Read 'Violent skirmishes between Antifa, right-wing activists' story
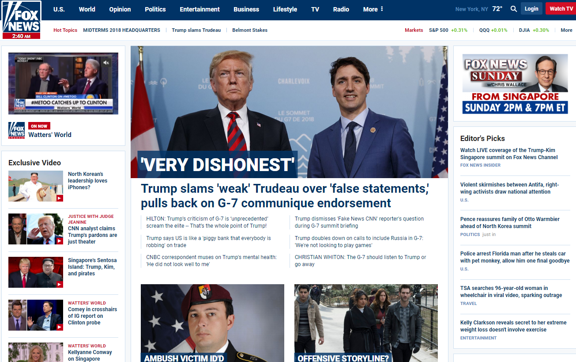Viewport: 576px width, 362px height. coord(509,188)
